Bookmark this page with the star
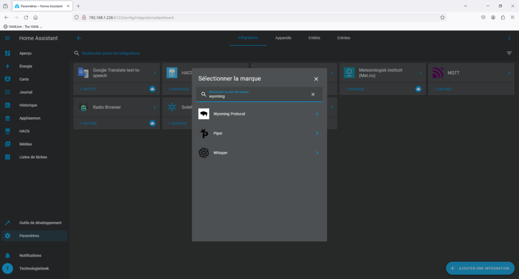 coord(442,18)
